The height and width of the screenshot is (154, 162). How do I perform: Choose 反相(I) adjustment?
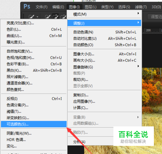tap(34, 98)
